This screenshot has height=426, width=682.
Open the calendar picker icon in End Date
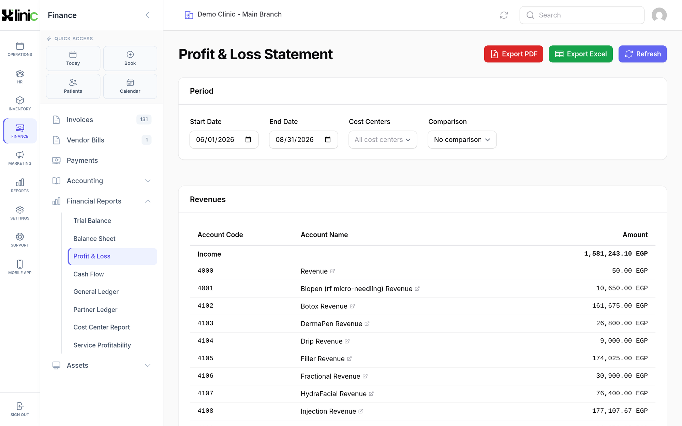click(x=328, y=139)
